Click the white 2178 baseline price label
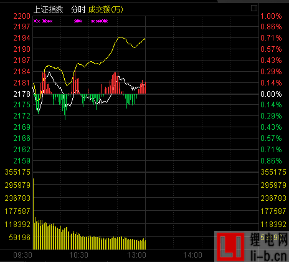 [22, 94]
